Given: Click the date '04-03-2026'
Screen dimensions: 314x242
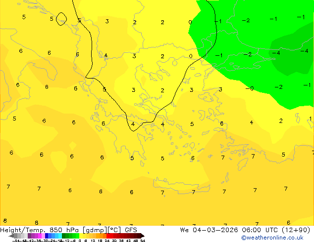Looking at the screenshot, I should pos(215,230).
